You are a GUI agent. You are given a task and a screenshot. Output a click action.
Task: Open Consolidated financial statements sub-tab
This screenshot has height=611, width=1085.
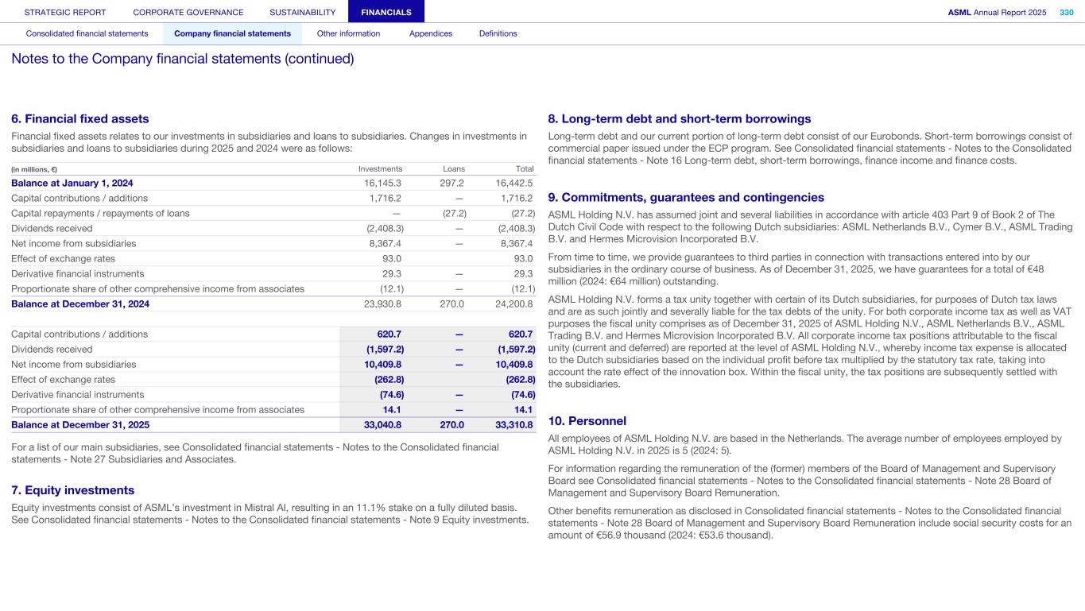point(87,33)
